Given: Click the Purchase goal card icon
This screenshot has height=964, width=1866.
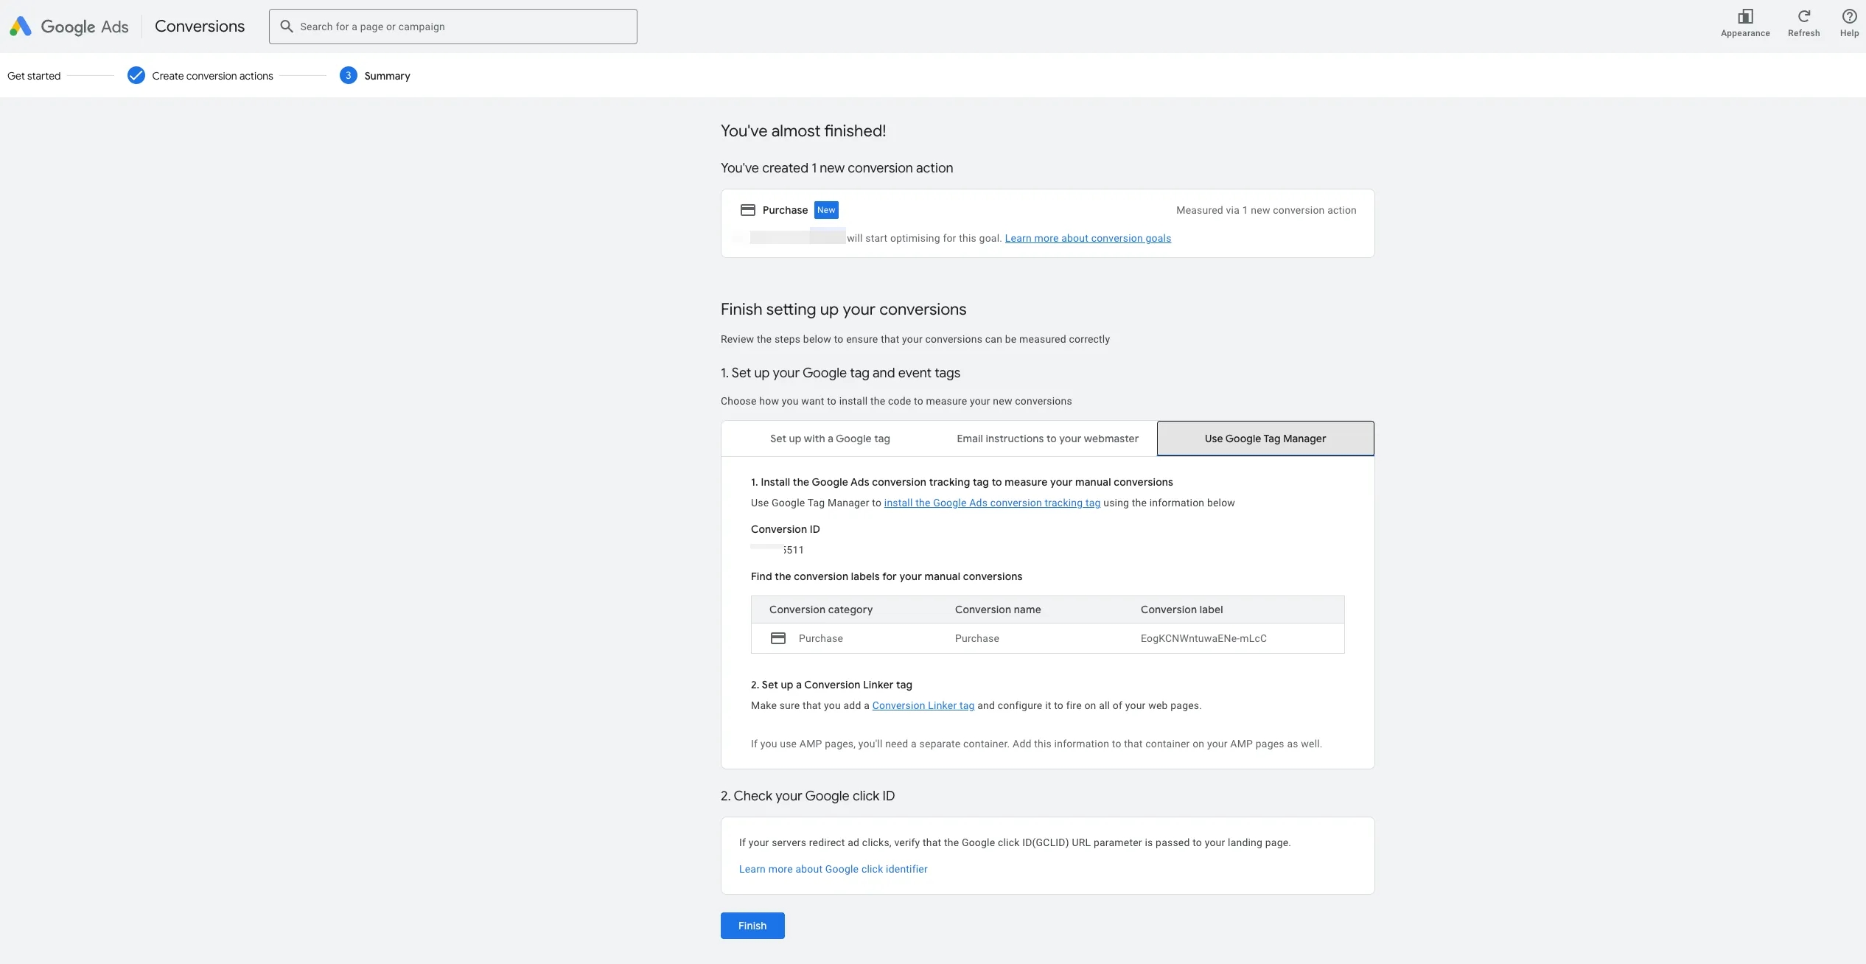Looking at the screenshot, I should tap(747, 210).
